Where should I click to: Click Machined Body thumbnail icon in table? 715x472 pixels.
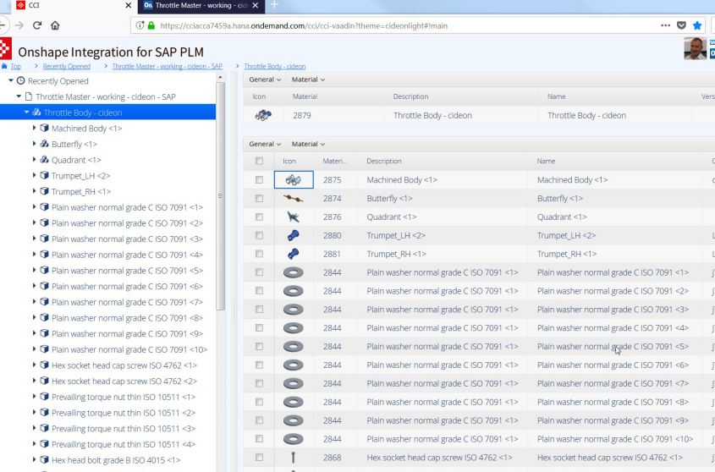[294, 179]
